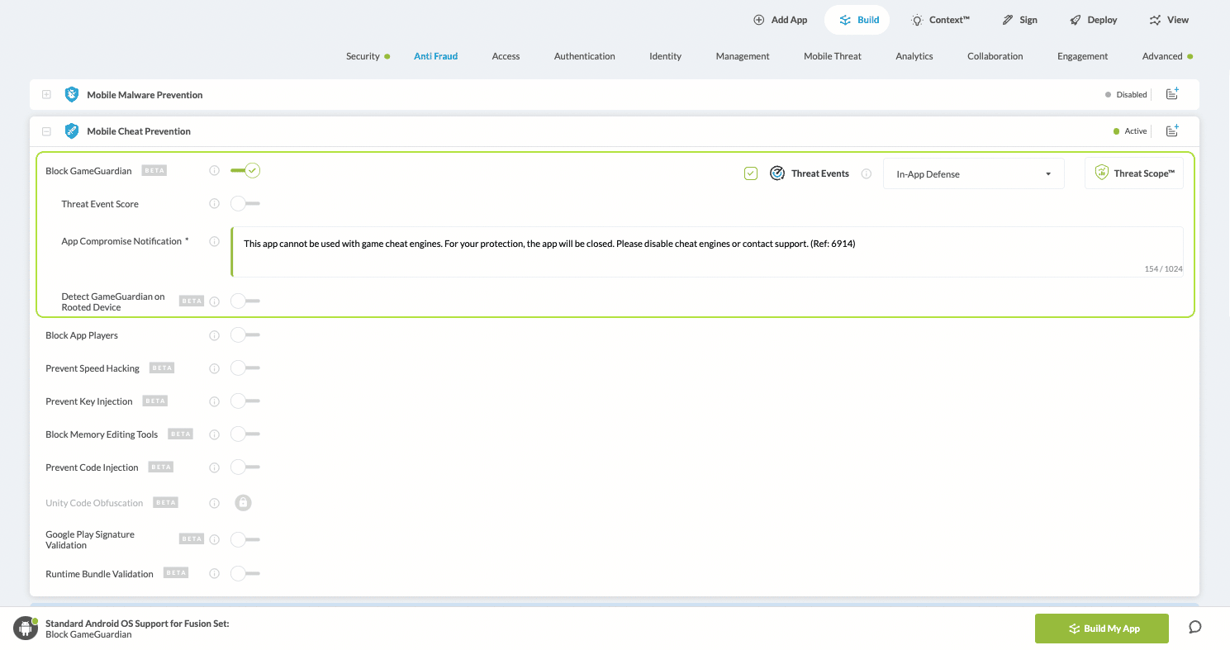Click info icon beside Block GameGuardian
Viewport: 1230px width, 650px height.
click(x=214, y=171)
